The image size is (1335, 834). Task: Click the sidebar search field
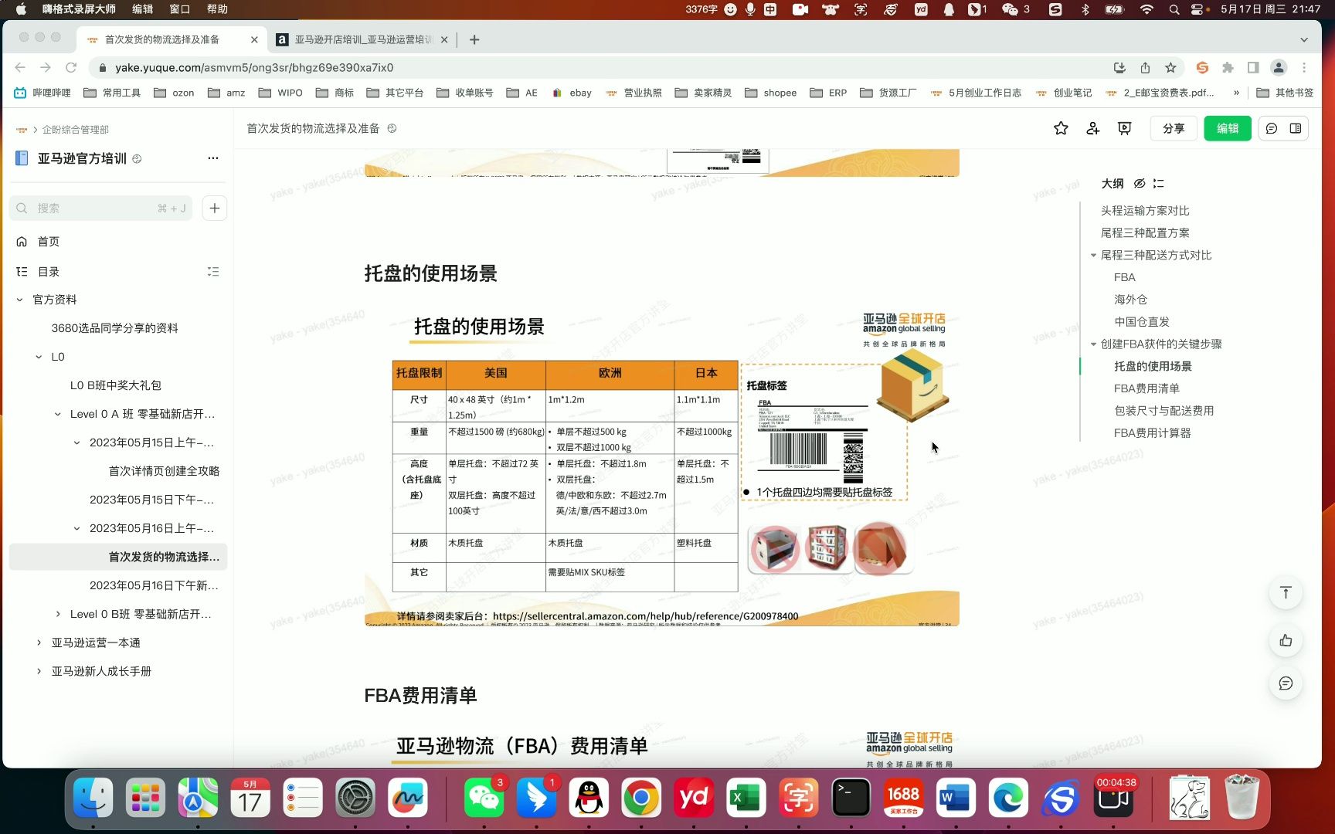coord(100,208)
